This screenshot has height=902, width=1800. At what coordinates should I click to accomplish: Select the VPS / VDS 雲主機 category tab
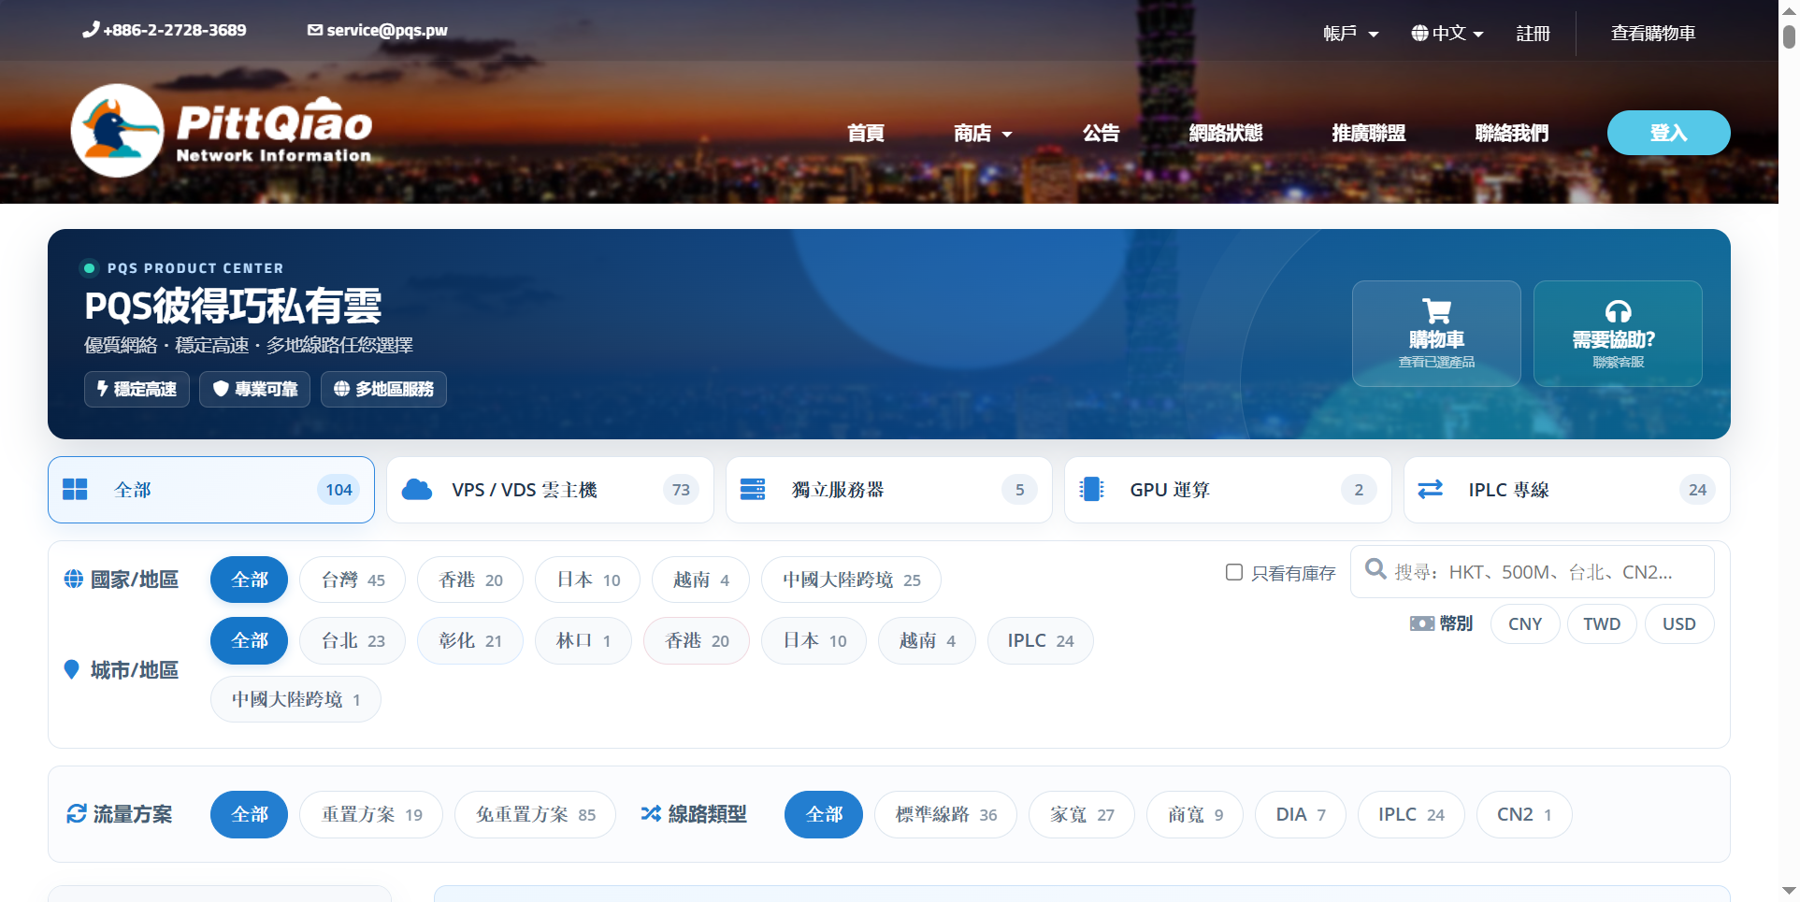[x=550, y=490]
